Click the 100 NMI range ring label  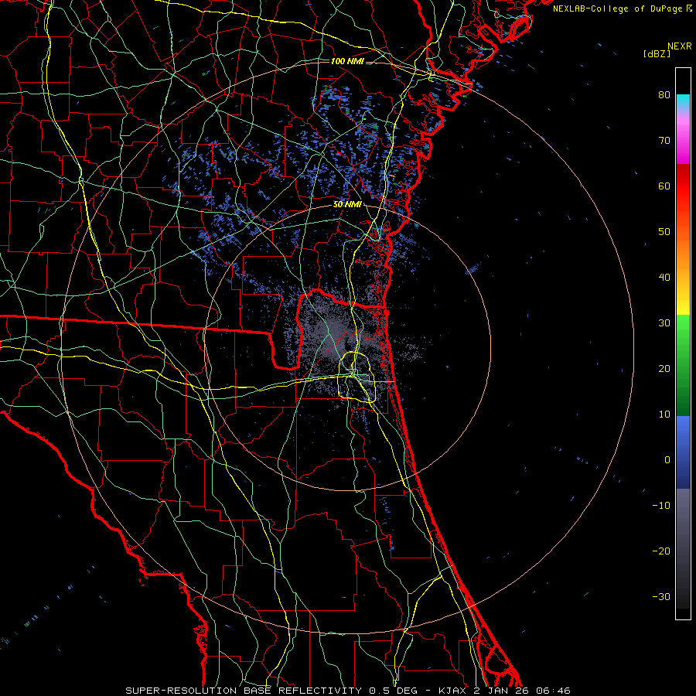coord(347,61)
